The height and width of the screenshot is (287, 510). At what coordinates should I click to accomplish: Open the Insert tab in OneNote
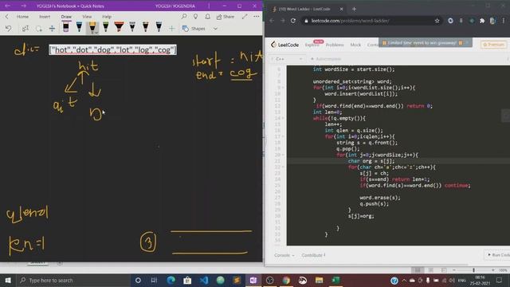[45, 16]
